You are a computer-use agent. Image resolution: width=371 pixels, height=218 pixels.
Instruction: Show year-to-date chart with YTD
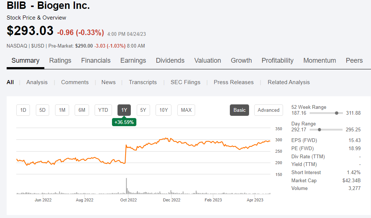point(103,110)
